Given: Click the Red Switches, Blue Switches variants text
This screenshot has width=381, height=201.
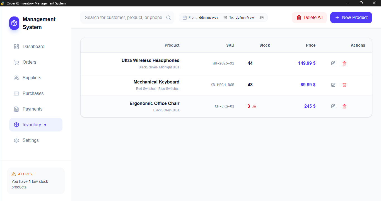Looking at the screenshot, I should [158, 89].
